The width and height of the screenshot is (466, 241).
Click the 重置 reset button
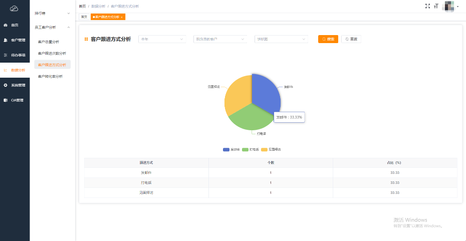[351, 39]
